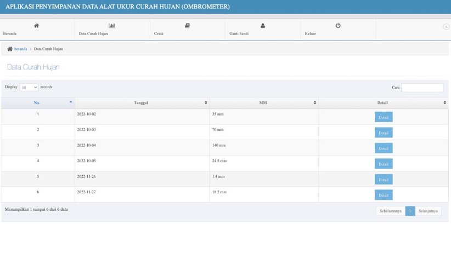Screen dimensions: 451x253
Task: Sort the table by the Detail column
Action: (383, 103)
